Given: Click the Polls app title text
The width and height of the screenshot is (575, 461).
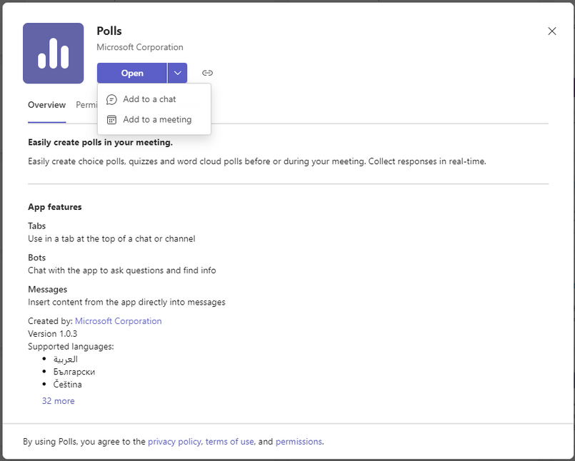Looking at the screenshot, I should [109, 31].
